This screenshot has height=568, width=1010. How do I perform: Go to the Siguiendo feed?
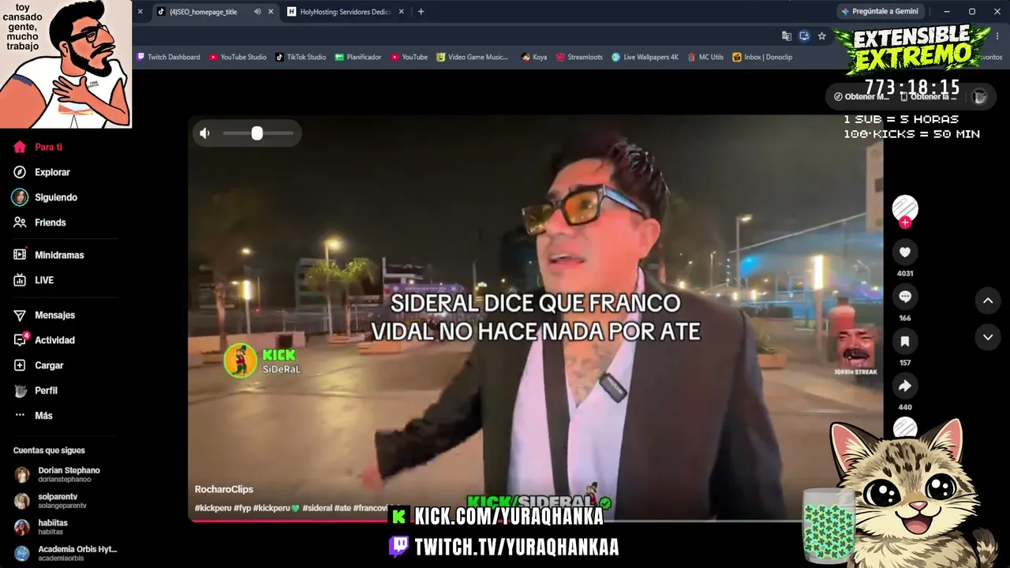(x=45, y=197)
